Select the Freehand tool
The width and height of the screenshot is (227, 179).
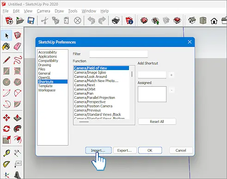coord(18,60)
